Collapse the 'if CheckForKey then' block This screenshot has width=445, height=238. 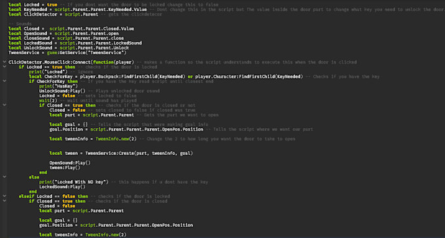coord(4,81)
